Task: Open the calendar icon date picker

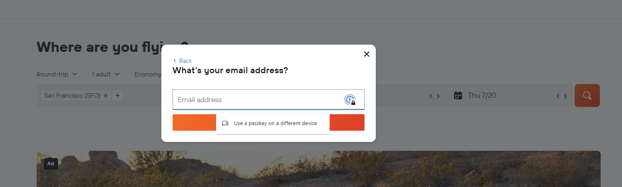Action: [458, 96]
